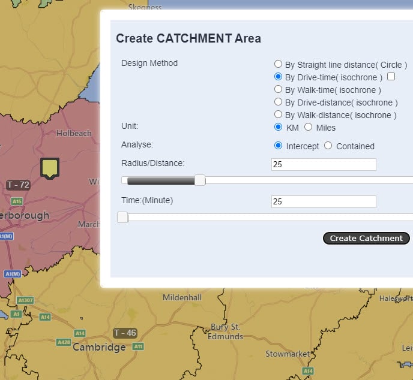This screenshot has height=380, width=413.
Task: Focus the Radius/Distance input field
Action: 324,165
